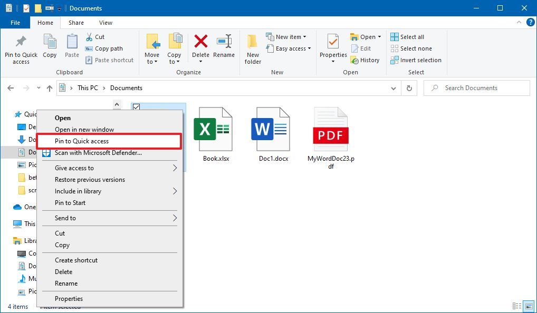Click the History icon in the Open group
537x313 pixels.
tap(366, 60)
